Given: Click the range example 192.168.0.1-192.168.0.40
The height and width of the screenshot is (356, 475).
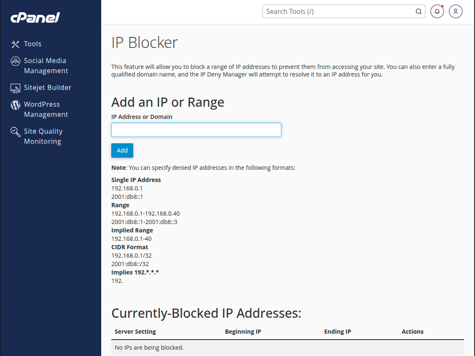Looking at the screenshot, I should pos(145,214).
